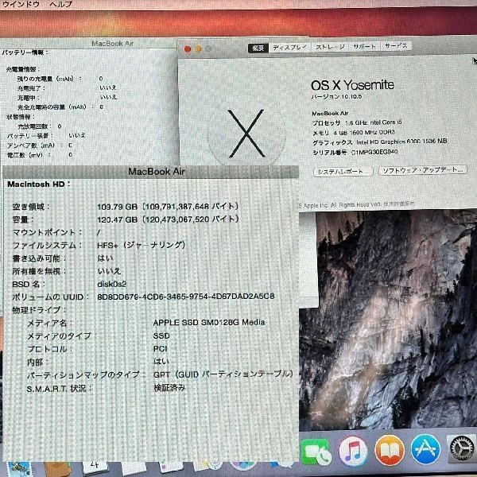
Task: Launch iTunes from the Dock
Action: pos(353,451)
